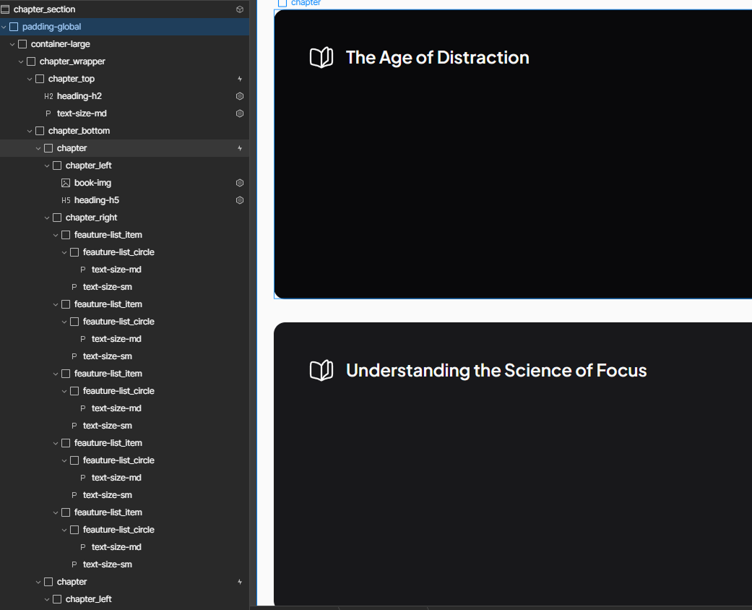Collapse the padding-global tree node
The image size is (752, 610).
click(4, 27)
